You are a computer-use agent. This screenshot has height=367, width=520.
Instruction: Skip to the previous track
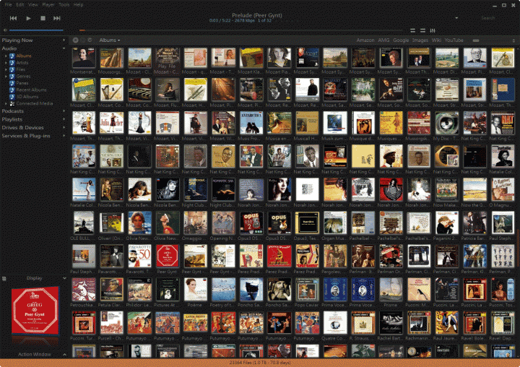[13, 18]
